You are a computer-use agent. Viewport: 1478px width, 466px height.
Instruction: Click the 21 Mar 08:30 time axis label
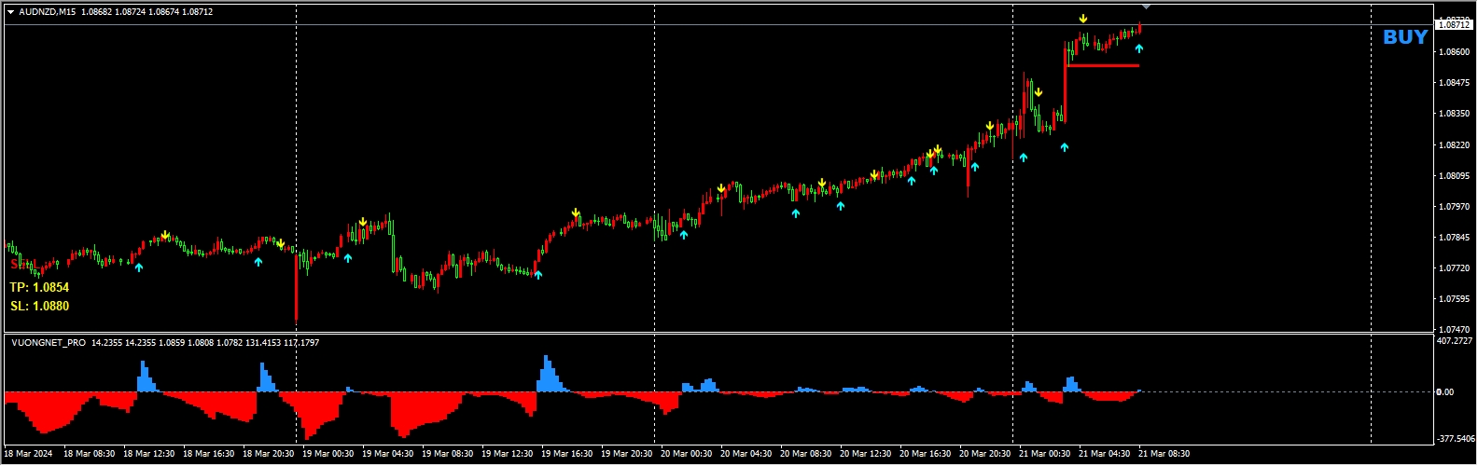(x=1163, y=454)
